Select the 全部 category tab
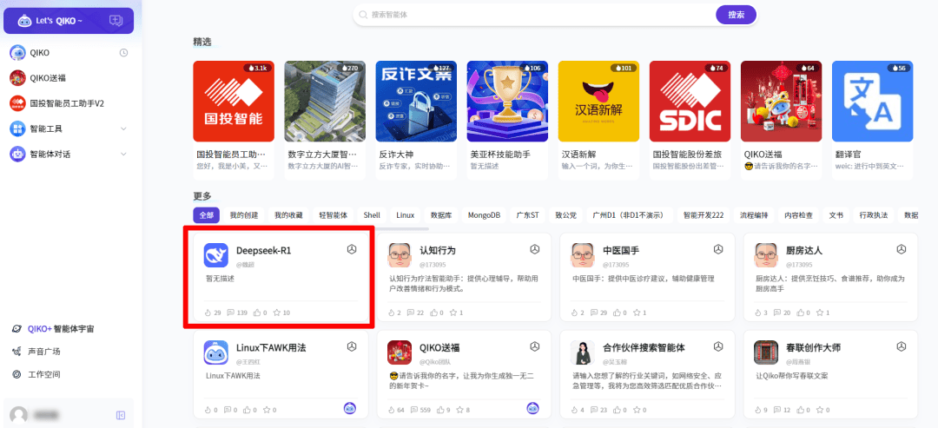938x428 pixels. [x=207, y=215]
